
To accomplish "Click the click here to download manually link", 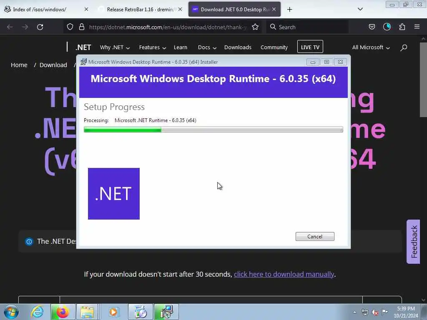I will tap(284, 274).
